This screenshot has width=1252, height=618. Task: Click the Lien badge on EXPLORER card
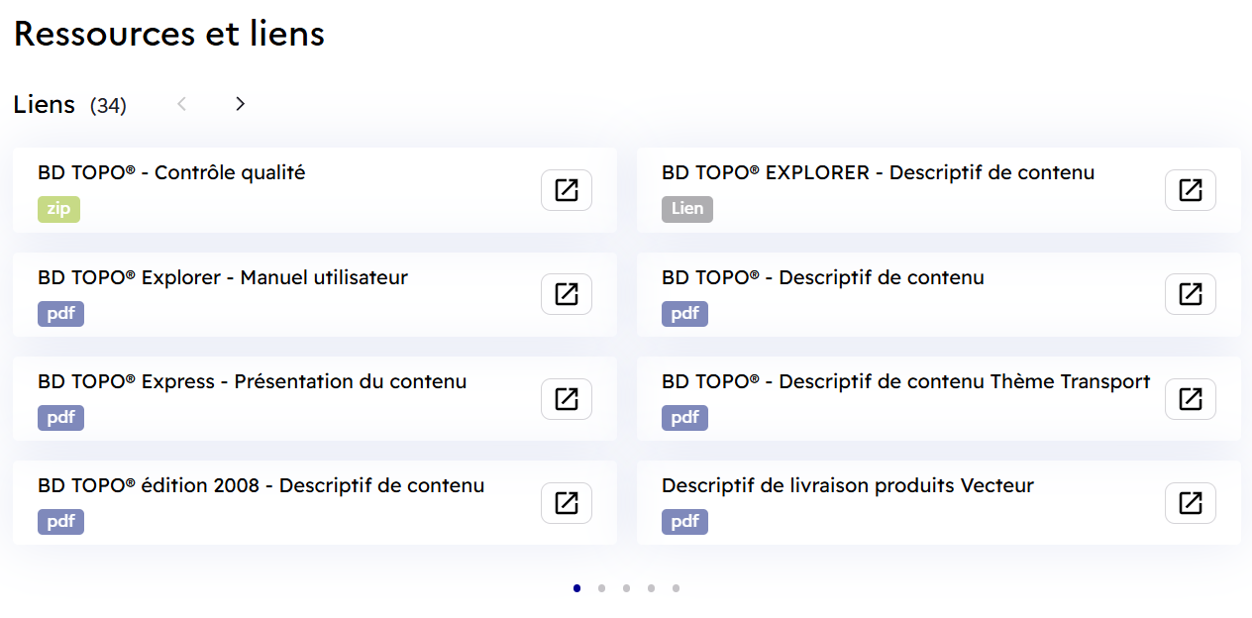[x=686, y=209]
